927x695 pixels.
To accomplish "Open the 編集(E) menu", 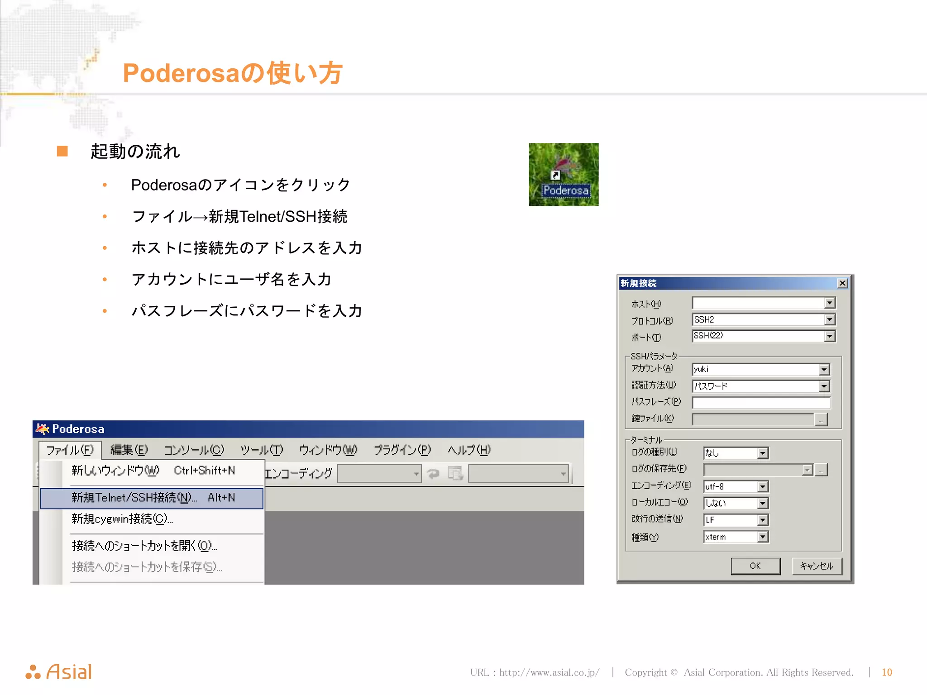I will [x=129, y=450].
